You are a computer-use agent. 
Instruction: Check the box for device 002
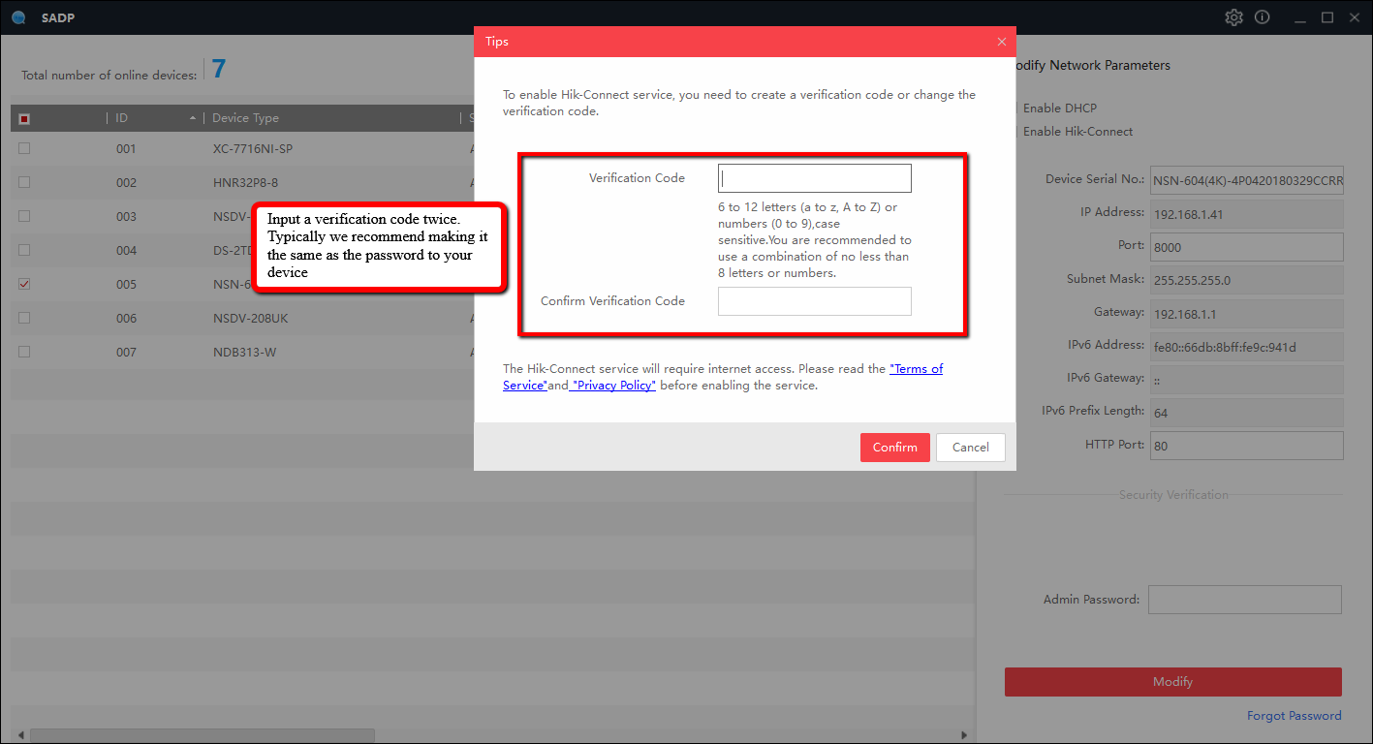[x=24, y=182]
